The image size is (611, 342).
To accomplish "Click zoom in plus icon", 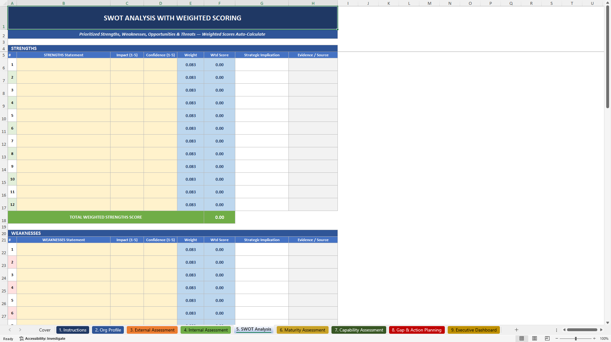I will point(594,339).
